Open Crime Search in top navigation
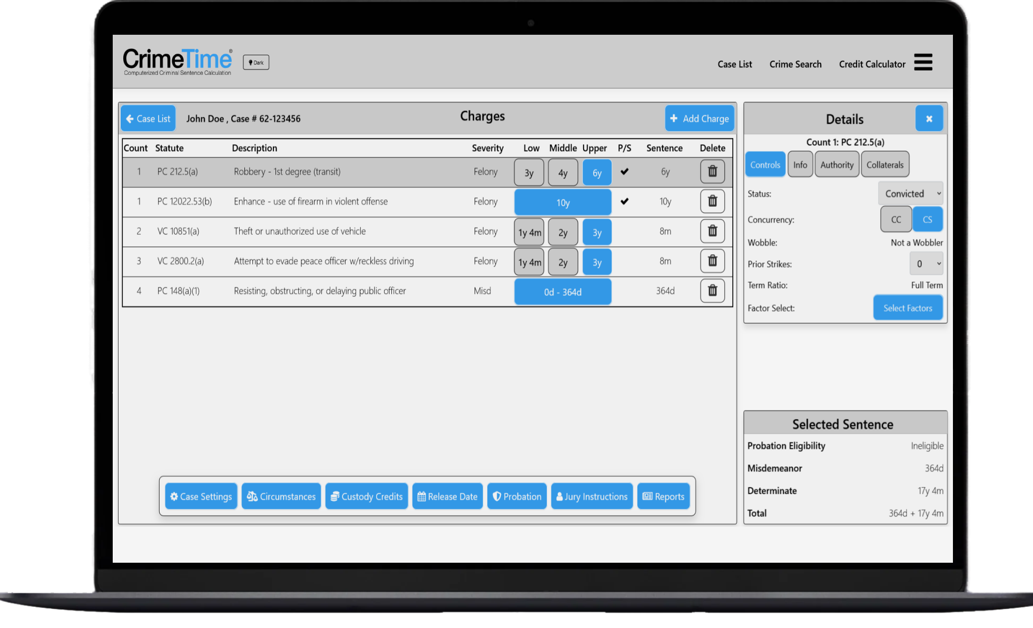The width and height of the screenshot is (1033, 628). pos(795,64)
